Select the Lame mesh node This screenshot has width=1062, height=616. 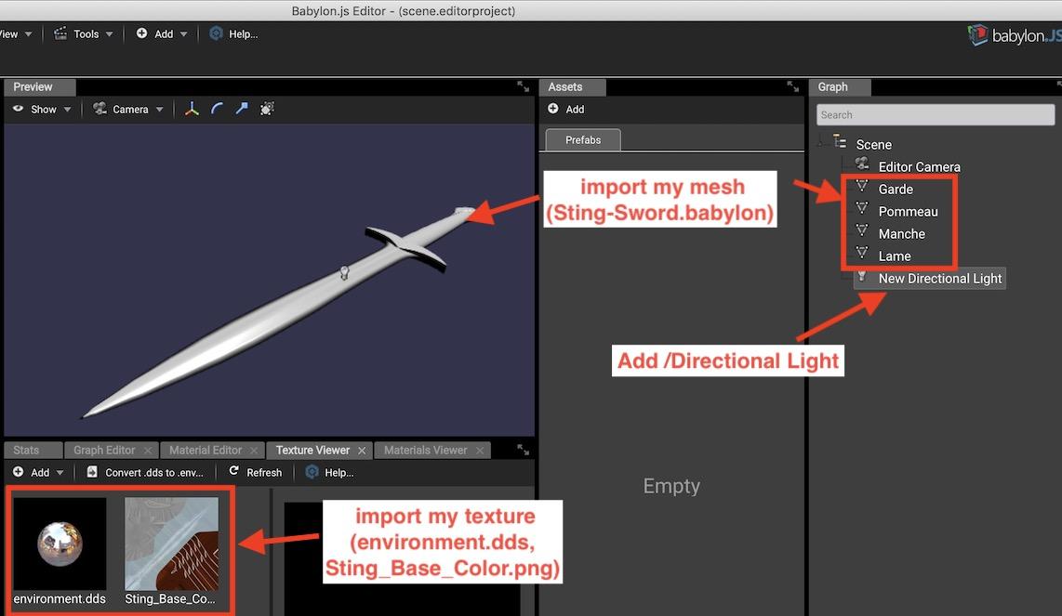(x=894, y=256)
